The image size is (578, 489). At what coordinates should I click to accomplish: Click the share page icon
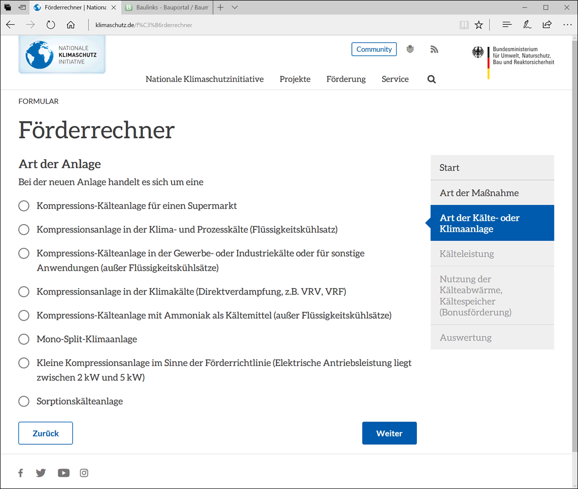pyautogui.click(x=547, y=25)
